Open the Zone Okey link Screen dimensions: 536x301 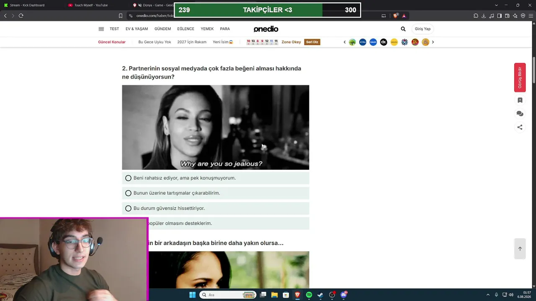click(291, 42)
